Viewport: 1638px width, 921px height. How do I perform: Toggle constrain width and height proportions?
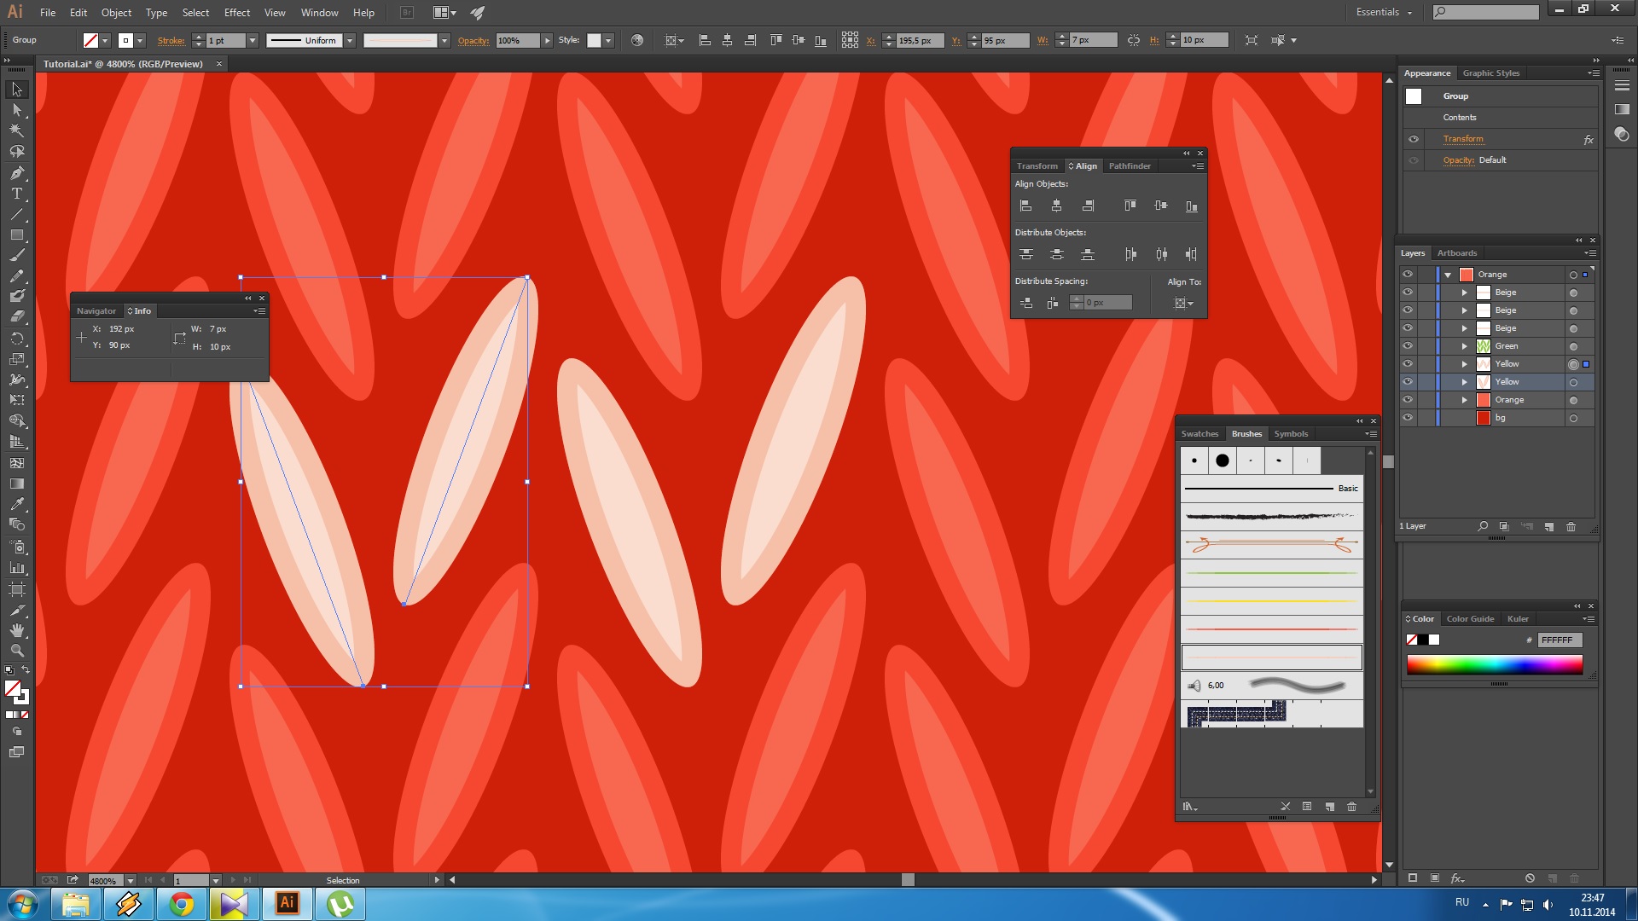click(1133, 40)
